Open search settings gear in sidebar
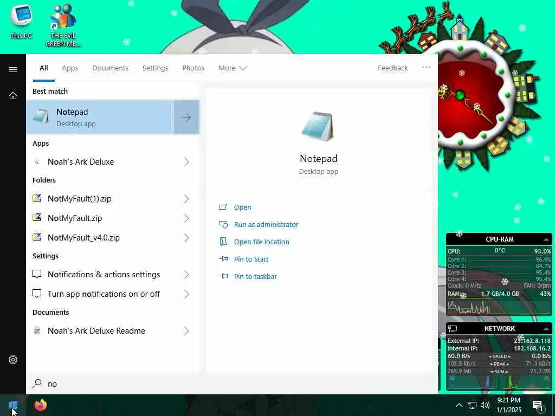 [13, 360]
